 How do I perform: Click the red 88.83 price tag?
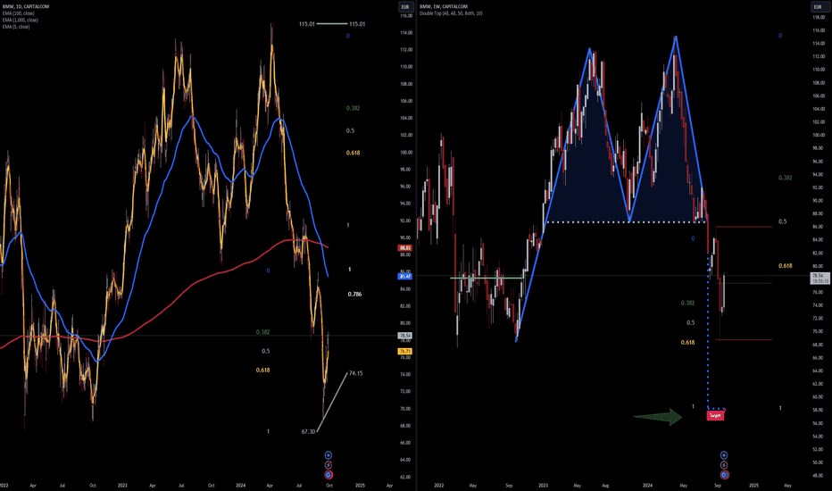[405, 248]
